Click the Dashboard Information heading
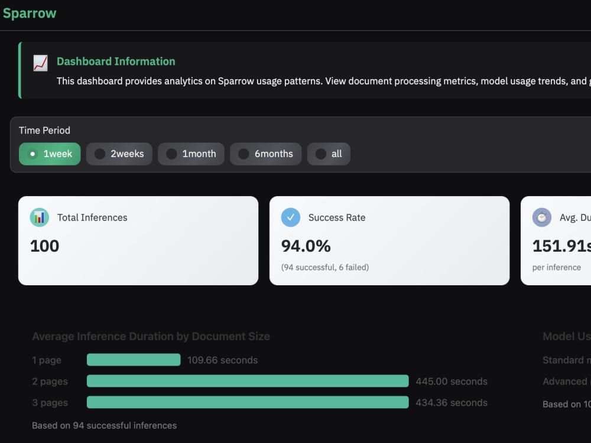 [x=116, y=61]
